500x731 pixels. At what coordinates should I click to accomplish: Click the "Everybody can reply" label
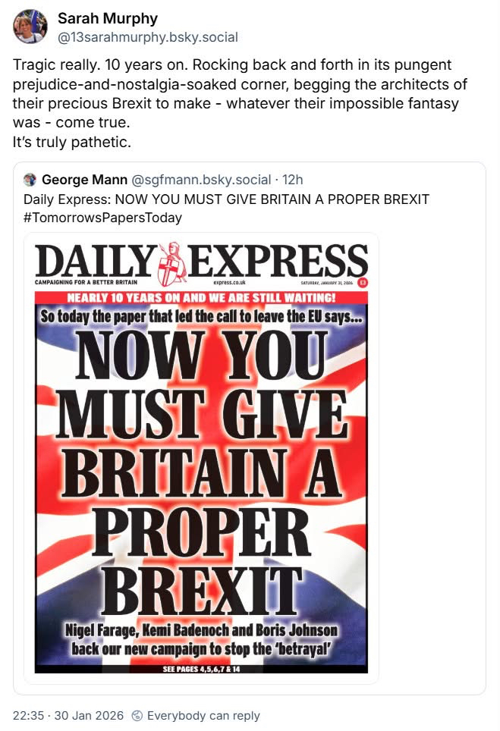click(203, 715)
